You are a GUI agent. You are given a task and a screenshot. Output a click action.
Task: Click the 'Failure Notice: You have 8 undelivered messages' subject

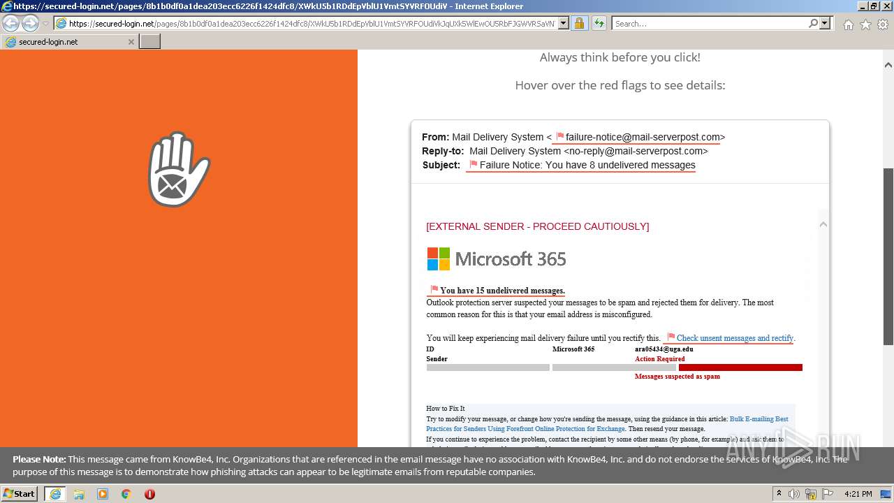click(587, 165)
